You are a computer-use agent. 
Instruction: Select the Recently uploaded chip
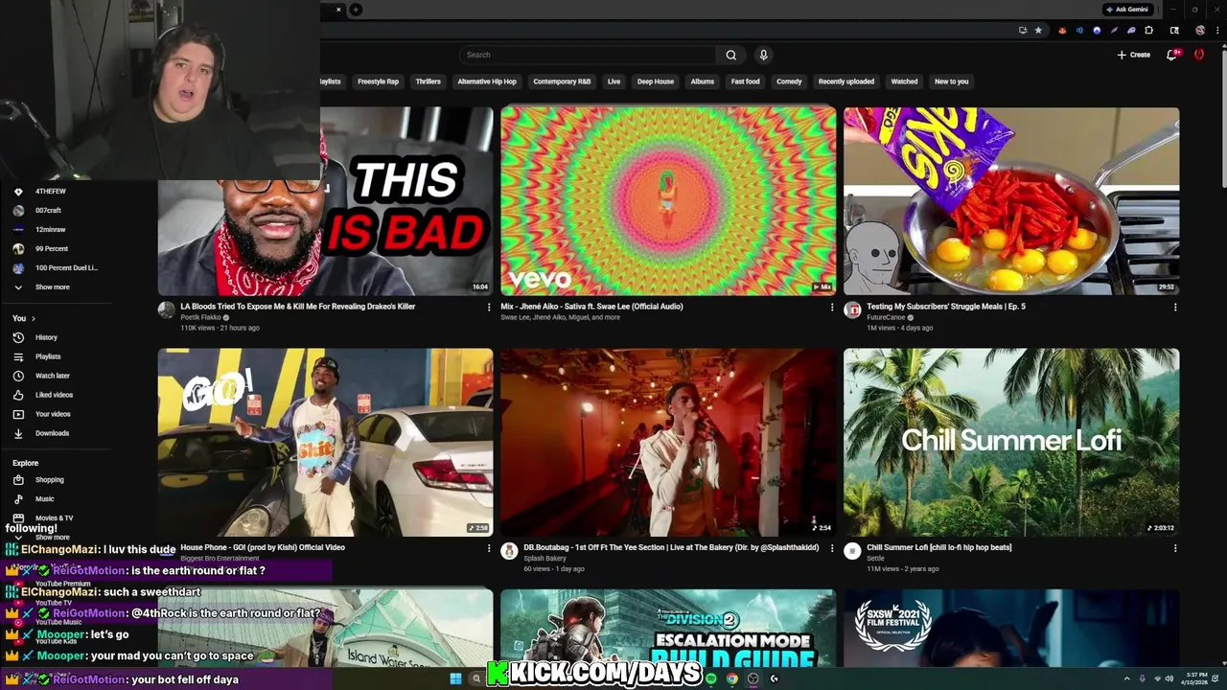coord(845,81)
